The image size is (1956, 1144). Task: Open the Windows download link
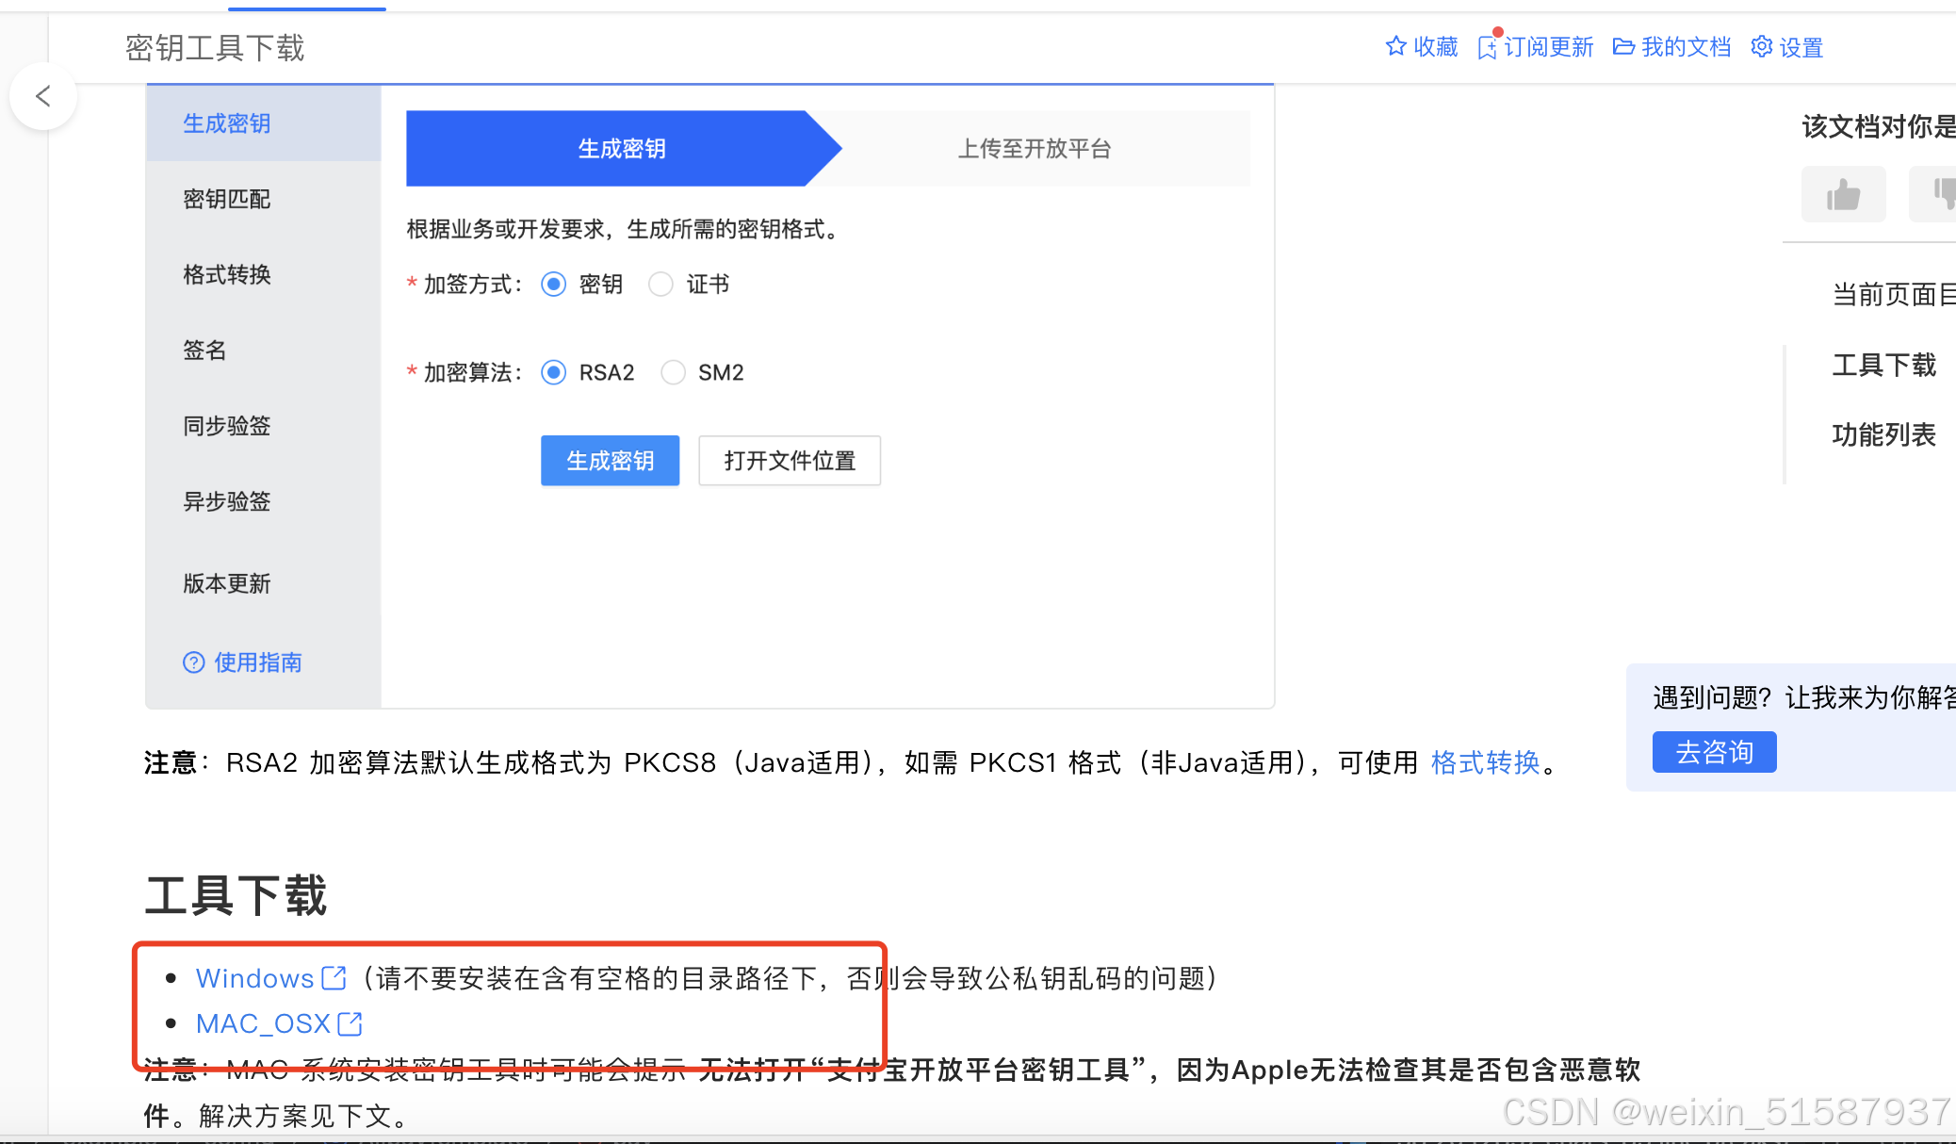tap(255, 978)
